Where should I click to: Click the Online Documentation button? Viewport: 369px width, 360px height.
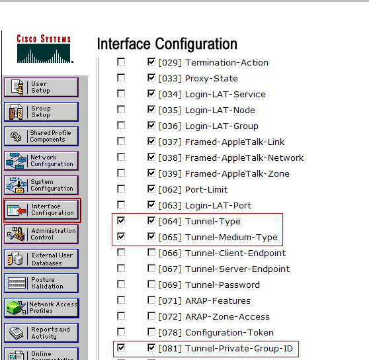[42, 354]
